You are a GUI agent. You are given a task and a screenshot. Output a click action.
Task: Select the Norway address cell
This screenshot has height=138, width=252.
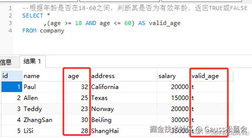123,109
